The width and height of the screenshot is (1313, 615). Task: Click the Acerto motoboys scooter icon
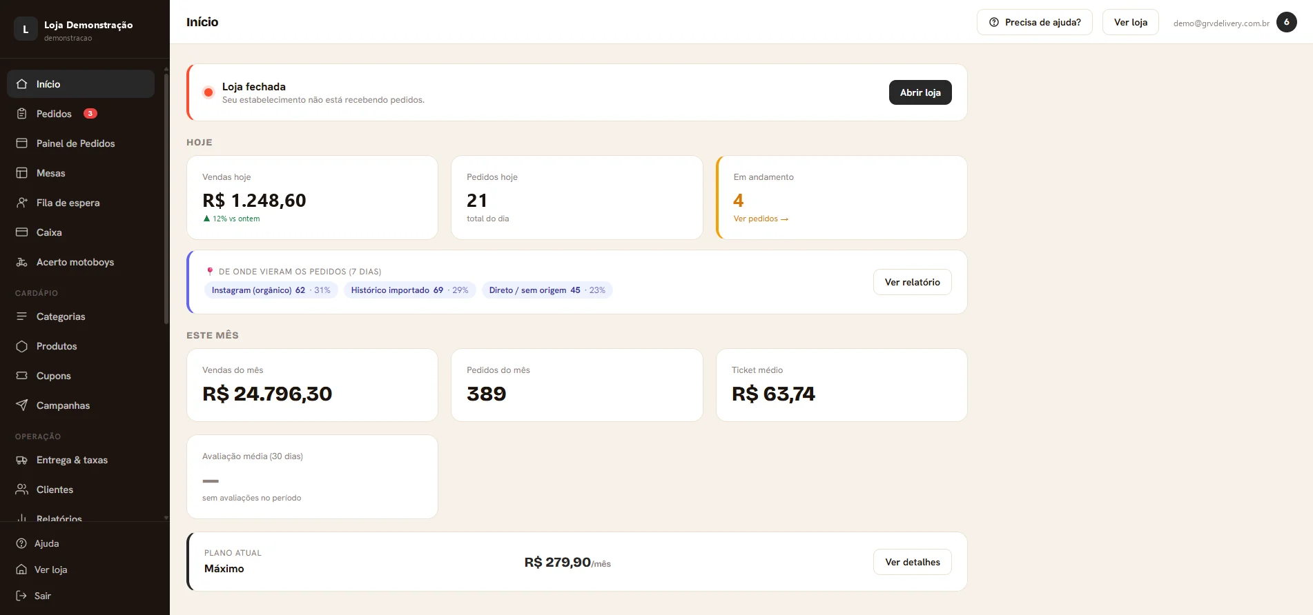point(22,262)
